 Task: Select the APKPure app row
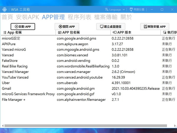tap(88, 44)
